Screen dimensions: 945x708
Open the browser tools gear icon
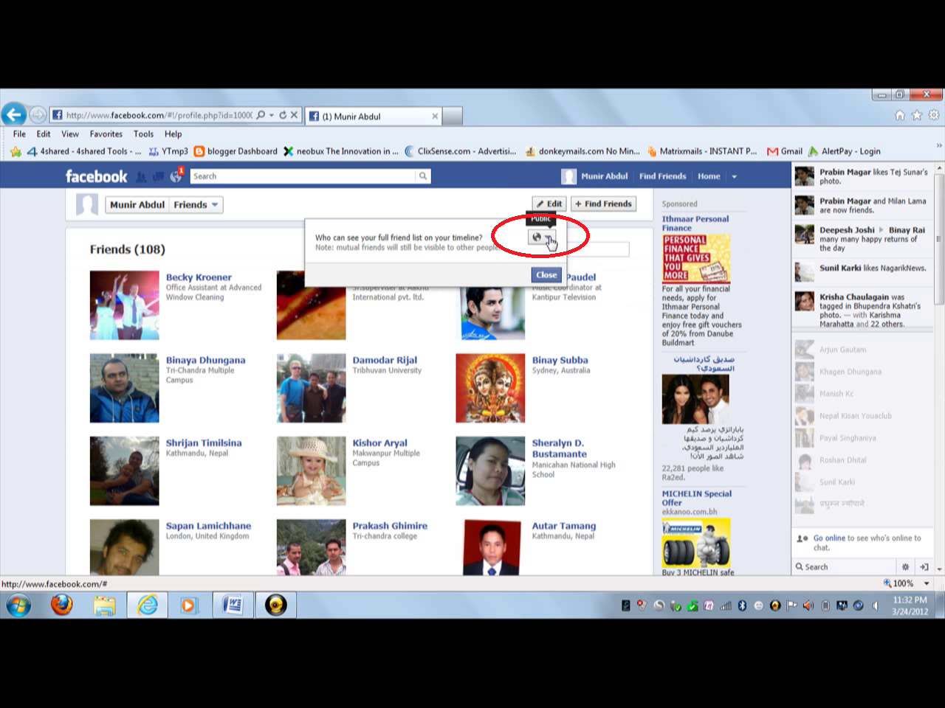click(933, 115)
